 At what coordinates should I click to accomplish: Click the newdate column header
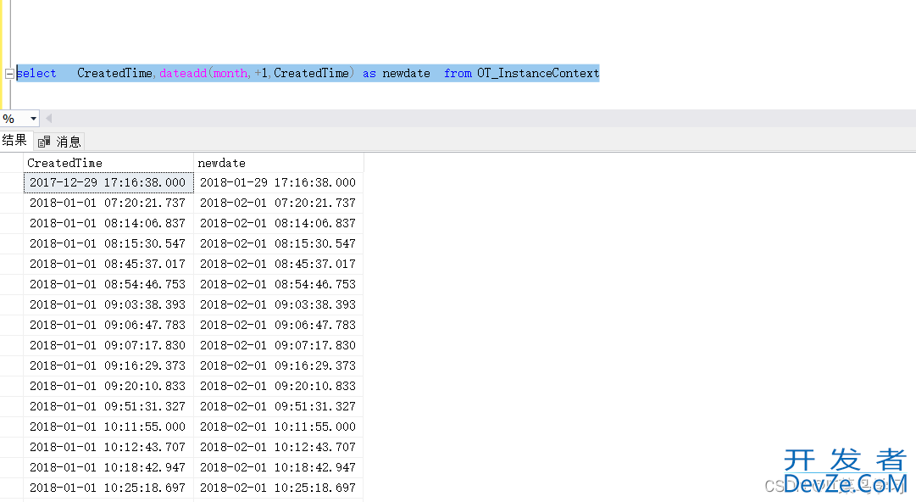pos(279,163)
